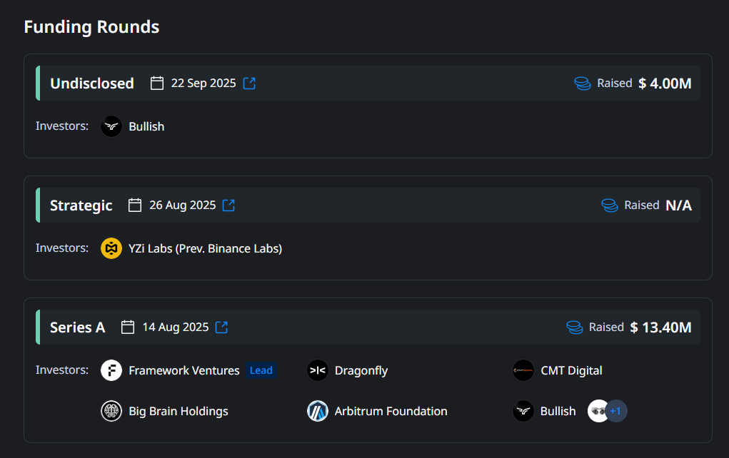Select the Series A round title

pyautogui.click(x=78, y=327)
